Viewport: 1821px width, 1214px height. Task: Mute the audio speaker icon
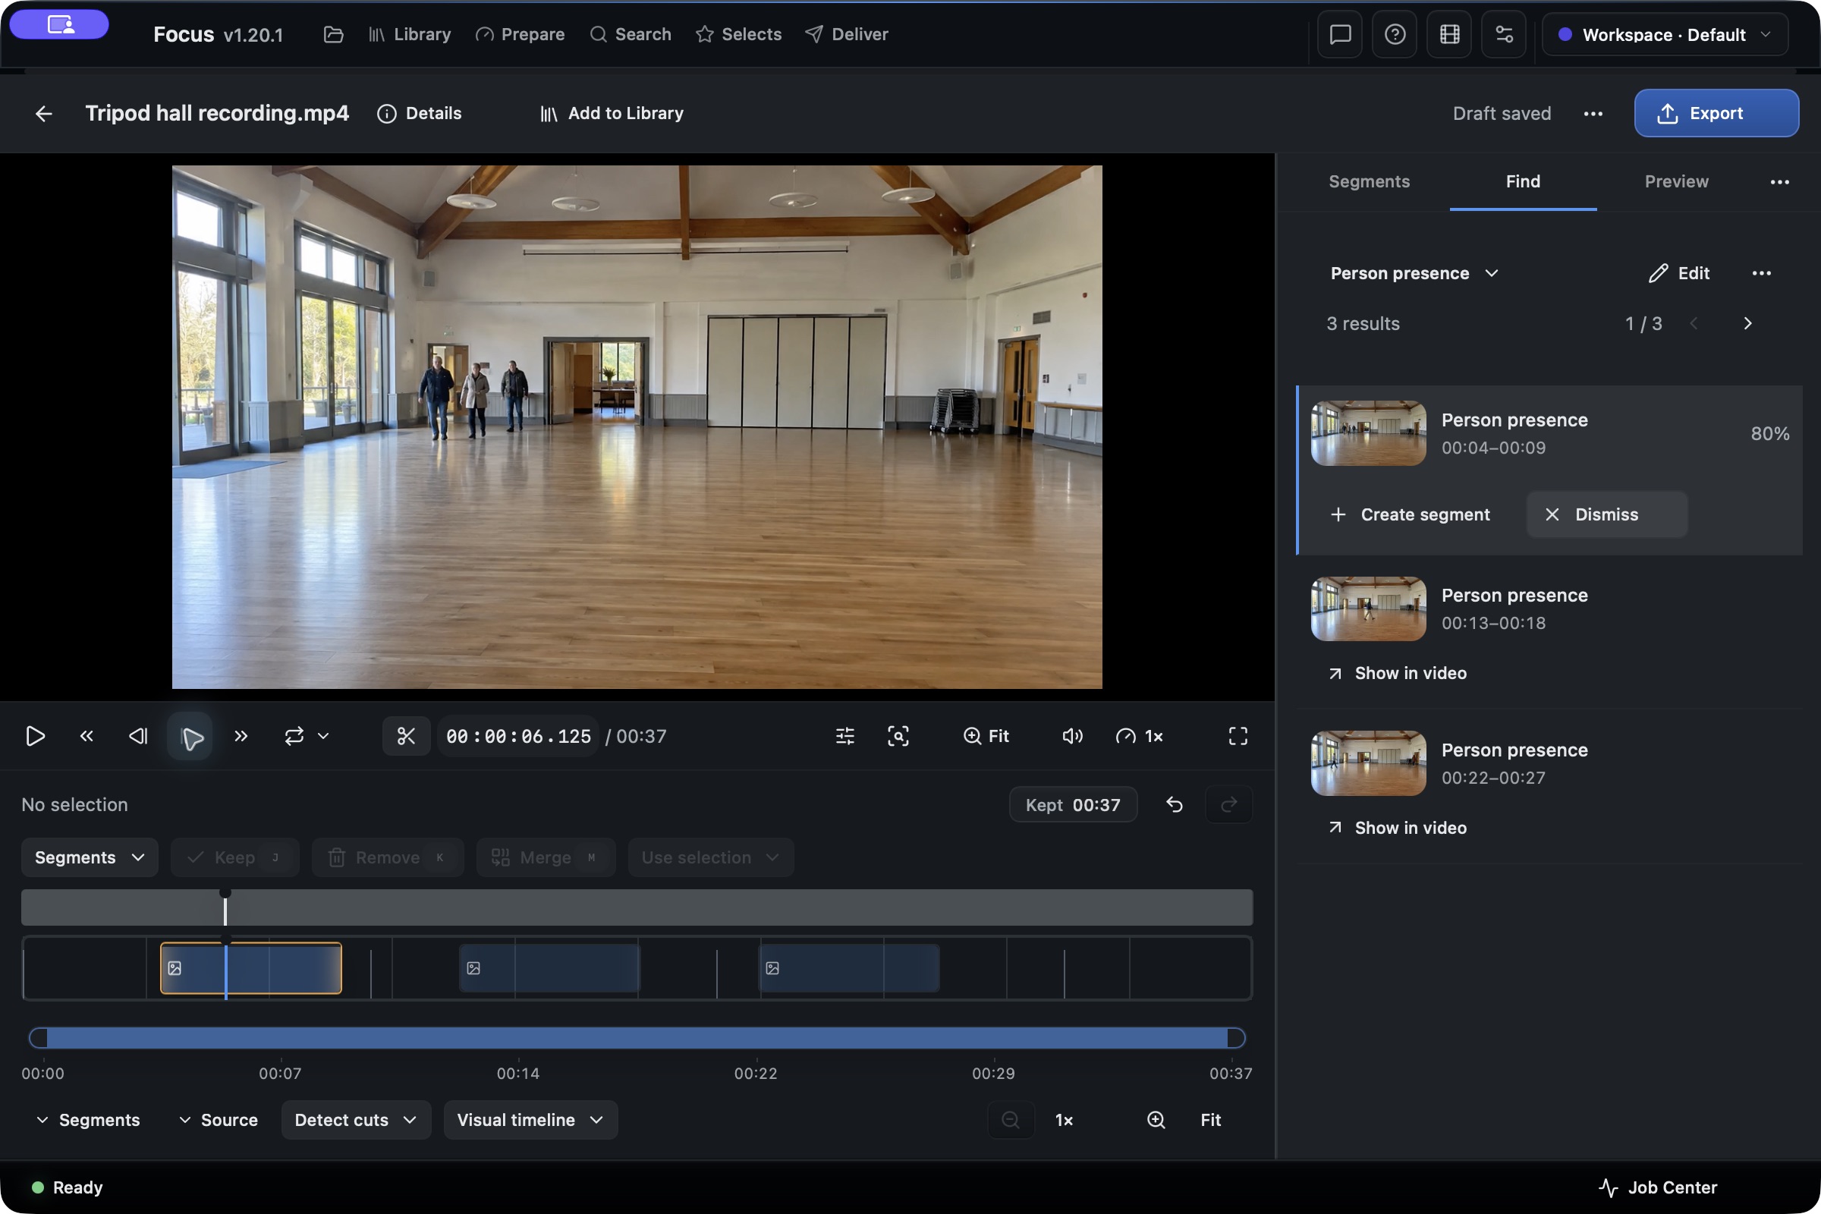point(1072,735)
